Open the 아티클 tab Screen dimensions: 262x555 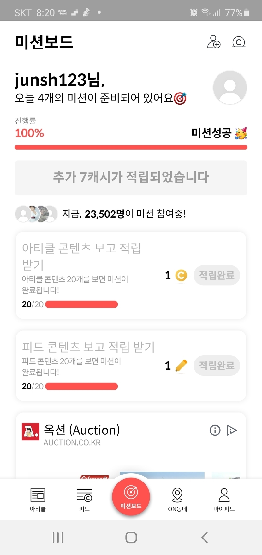(x=38, y=500)
